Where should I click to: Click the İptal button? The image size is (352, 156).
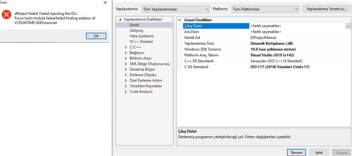coord(319,152)
